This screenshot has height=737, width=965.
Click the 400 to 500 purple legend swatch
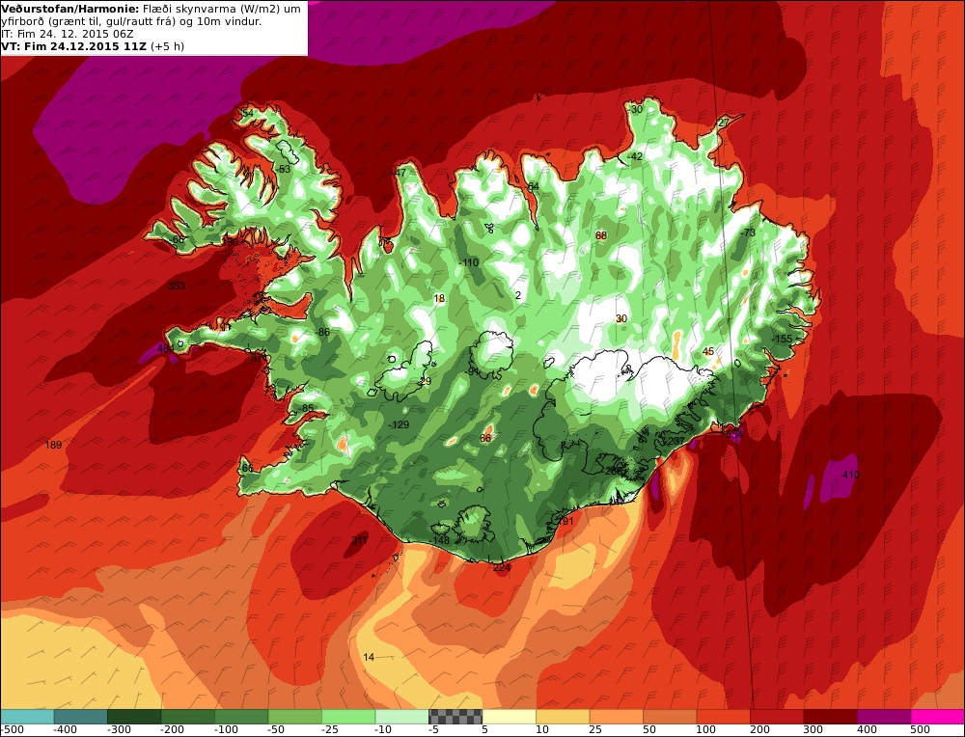884,717
